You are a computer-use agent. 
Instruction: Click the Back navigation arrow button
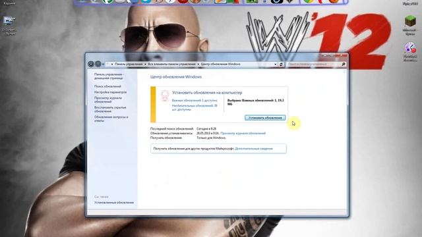pyautogui.click(x=91, y=64)
